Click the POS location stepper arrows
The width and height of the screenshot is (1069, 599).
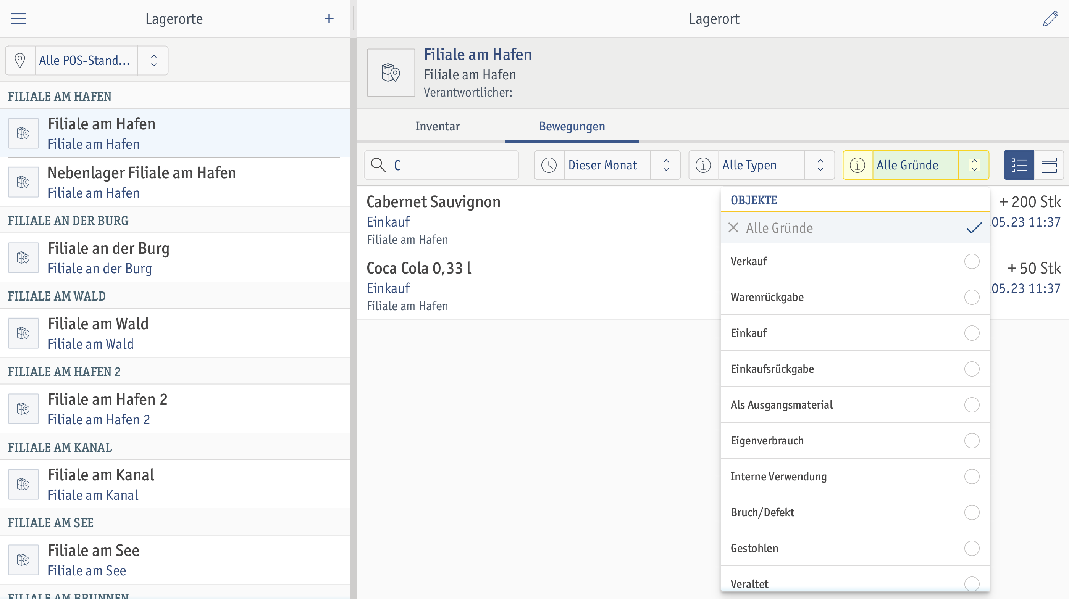tap(153, 61)
